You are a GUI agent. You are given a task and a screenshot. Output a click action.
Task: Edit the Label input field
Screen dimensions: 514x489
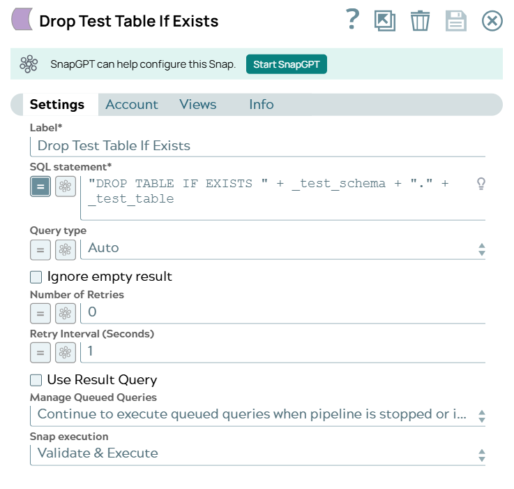(x=257, y=146)
